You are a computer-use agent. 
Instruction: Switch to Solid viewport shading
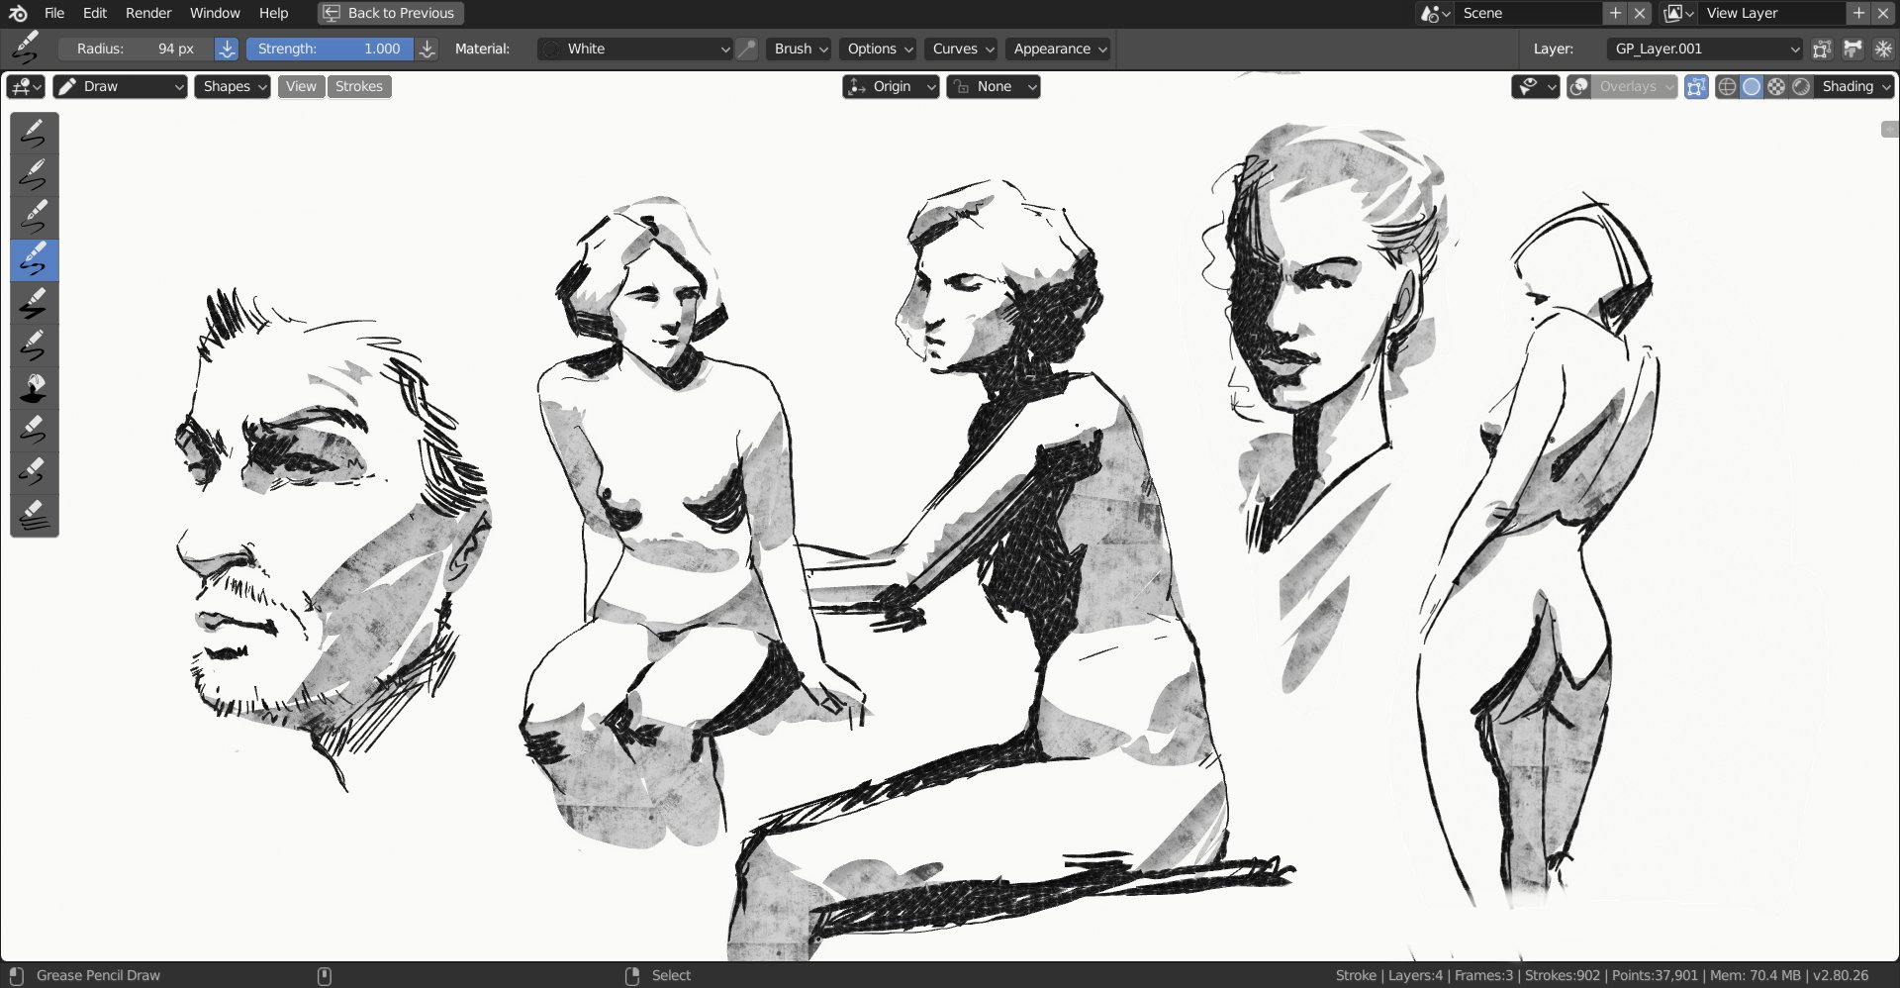pos(1752,86)
